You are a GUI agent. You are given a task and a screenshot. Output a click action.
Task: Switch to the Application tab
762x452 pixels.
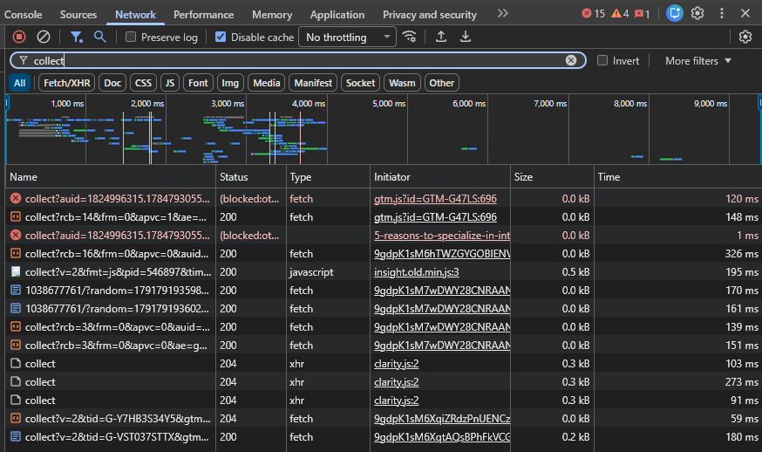pos(337,15)
